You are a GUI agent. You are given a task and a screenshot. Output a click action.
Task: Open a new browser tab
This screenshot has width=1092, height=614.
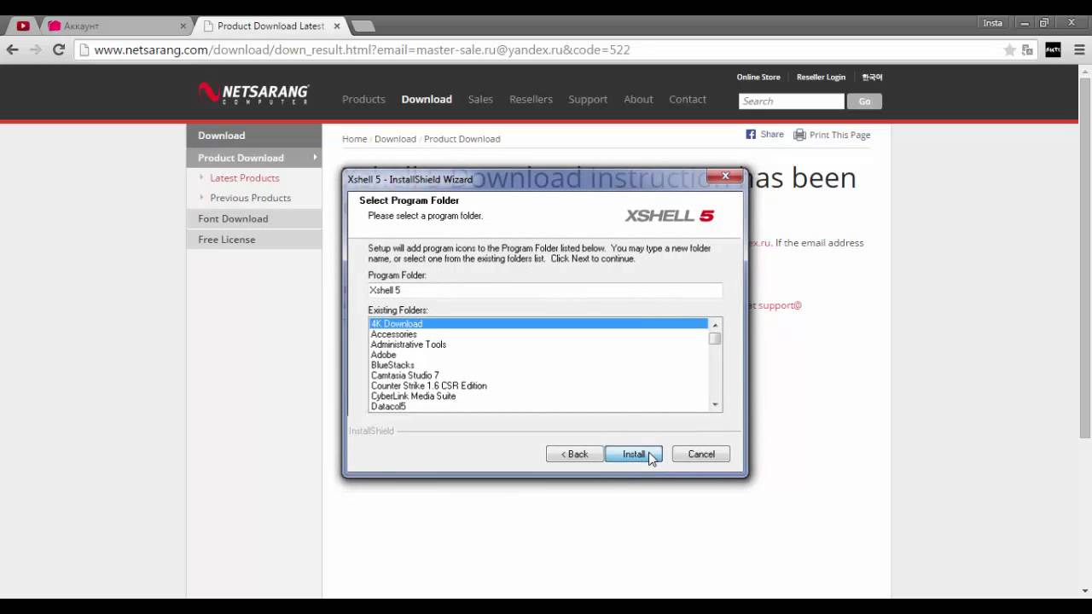pos(362,26)
